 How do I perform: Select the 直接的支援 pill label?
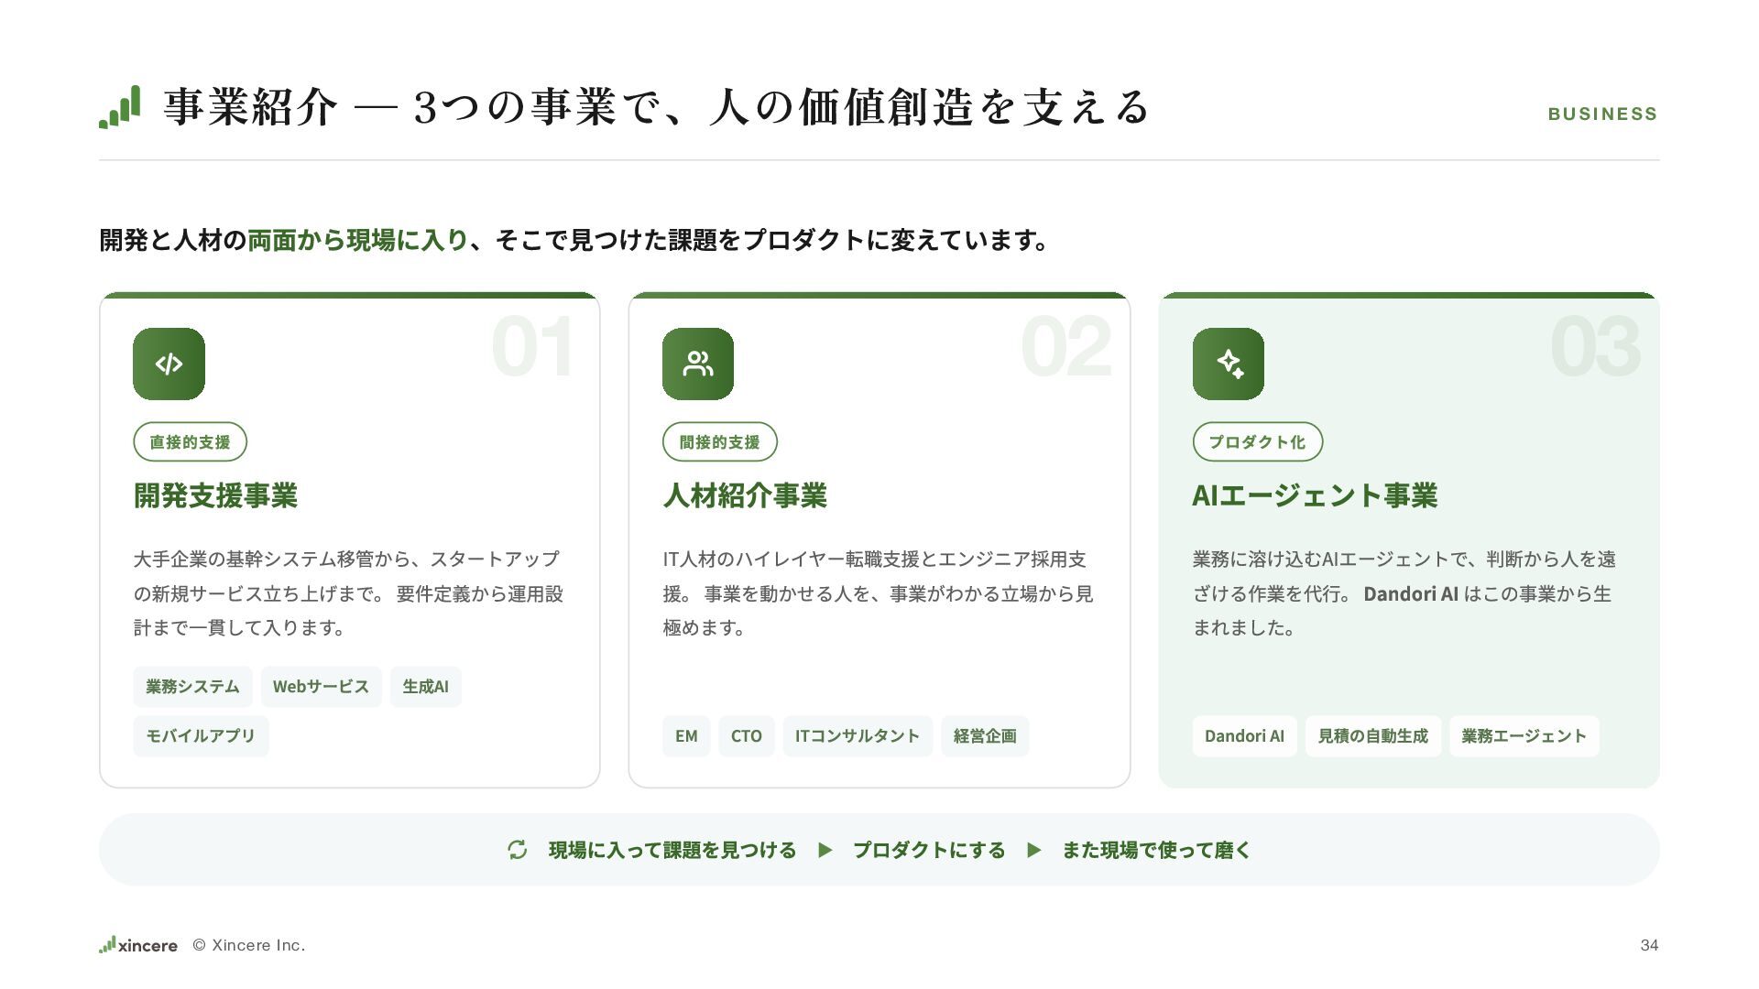coord(190,442)
